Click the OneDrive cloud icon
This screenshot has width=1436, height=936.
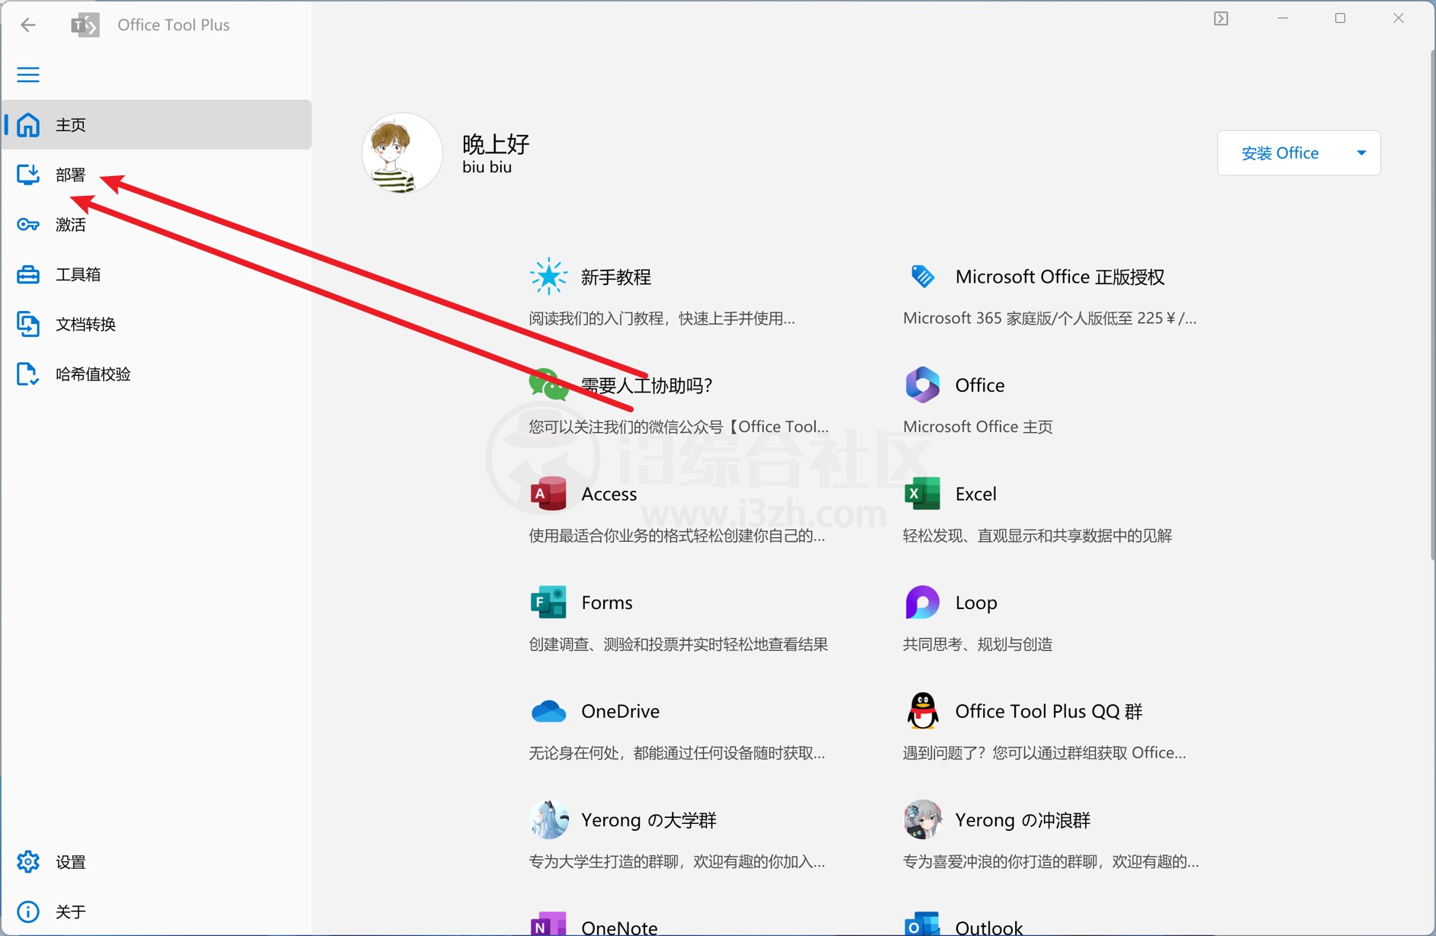(548, 712)
